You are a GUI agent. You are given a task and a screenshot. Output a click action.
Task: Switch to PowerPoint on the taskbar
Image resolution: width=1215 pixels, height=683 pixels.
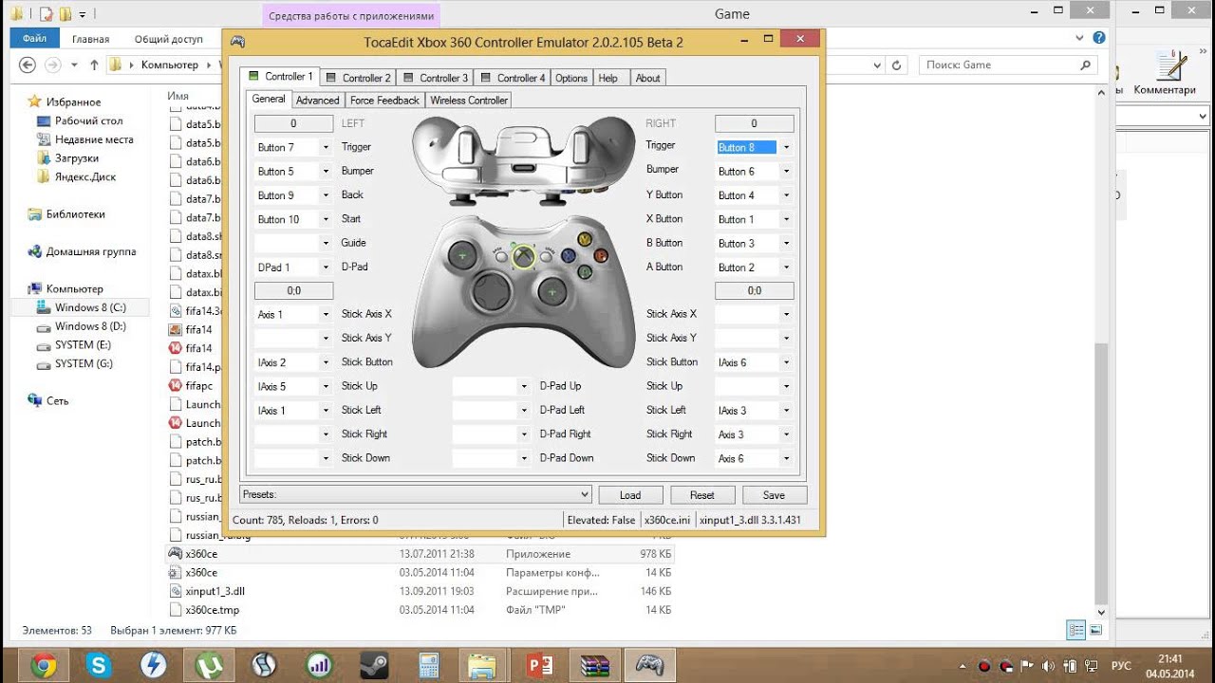pos(540,664)
